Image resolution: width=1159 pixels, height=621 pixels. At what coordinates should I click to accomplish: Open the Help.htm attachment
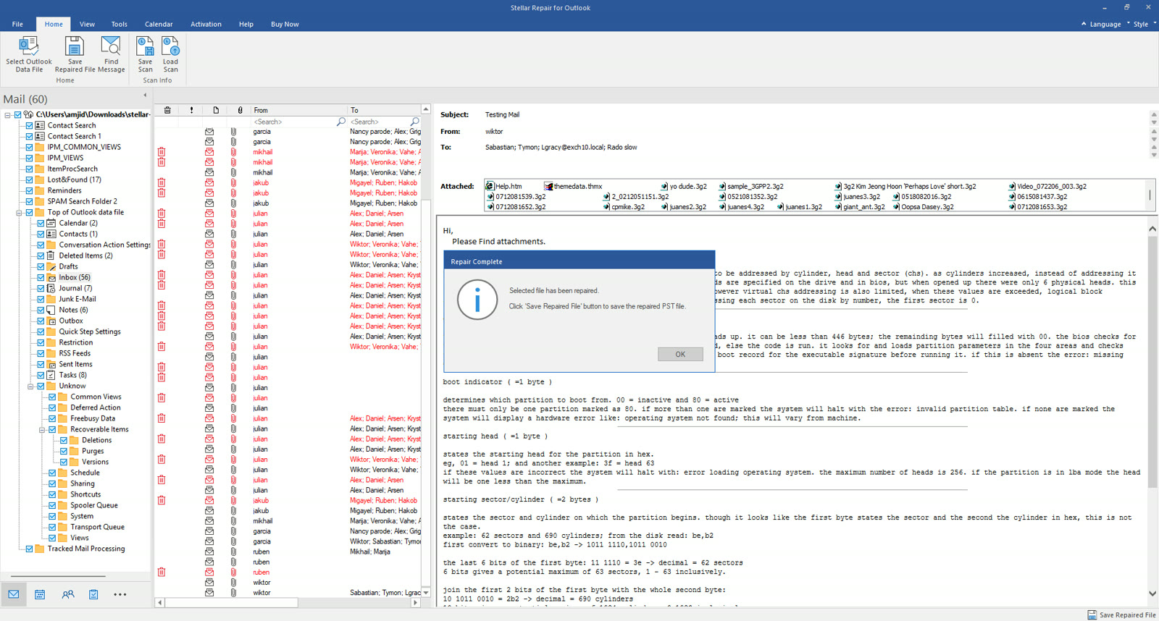504,186
